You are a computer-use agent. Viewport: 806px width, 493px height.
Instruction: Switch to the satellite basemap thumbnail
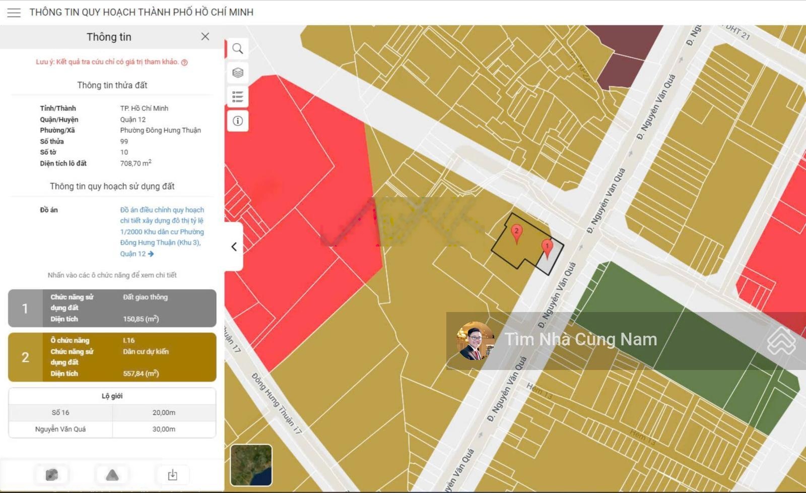[x=251, y=465]
